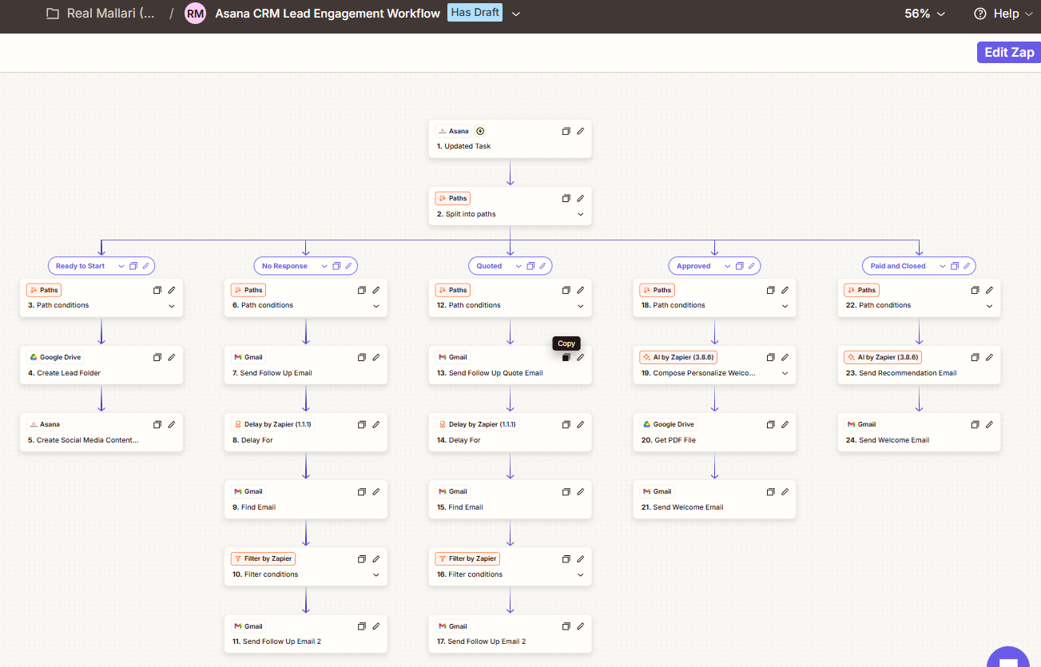Copy step 23 Send Recommendation Email
This screenshot has width=1041, height=667.
(x=975, y=357)
